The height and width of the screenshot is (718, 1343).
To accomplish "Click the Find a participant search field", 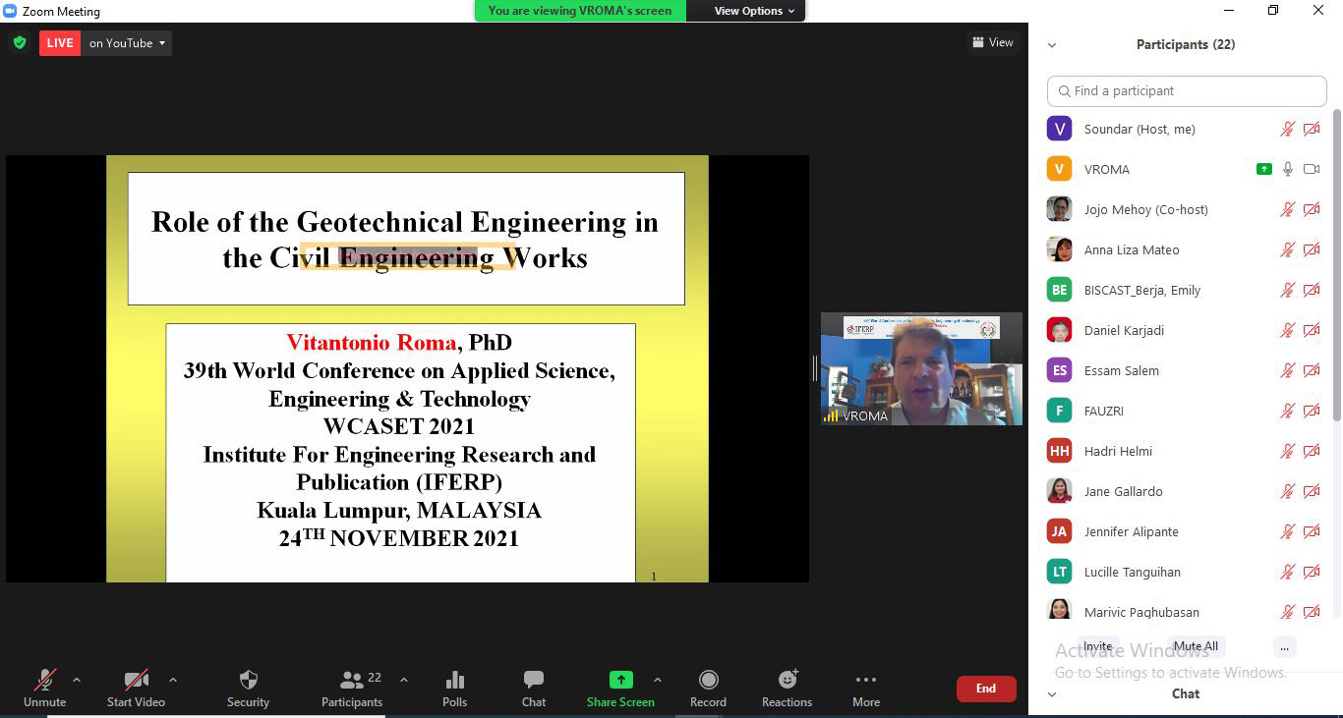I will (x=1187, y=90).
